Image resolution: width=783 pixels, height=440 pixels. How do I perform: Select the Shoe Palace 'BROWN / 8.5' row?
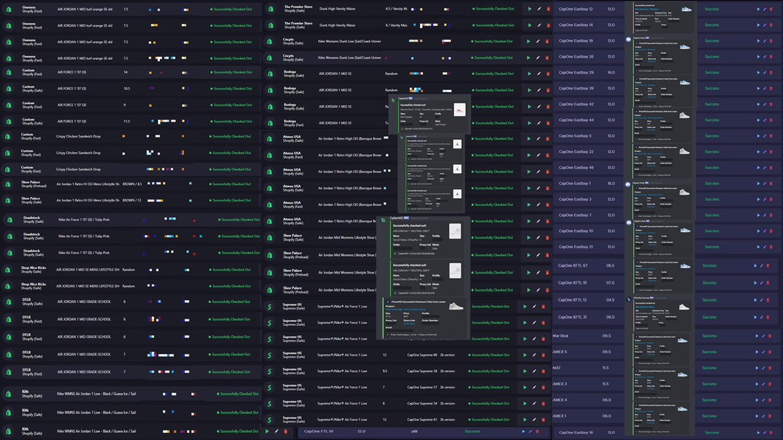130,184
